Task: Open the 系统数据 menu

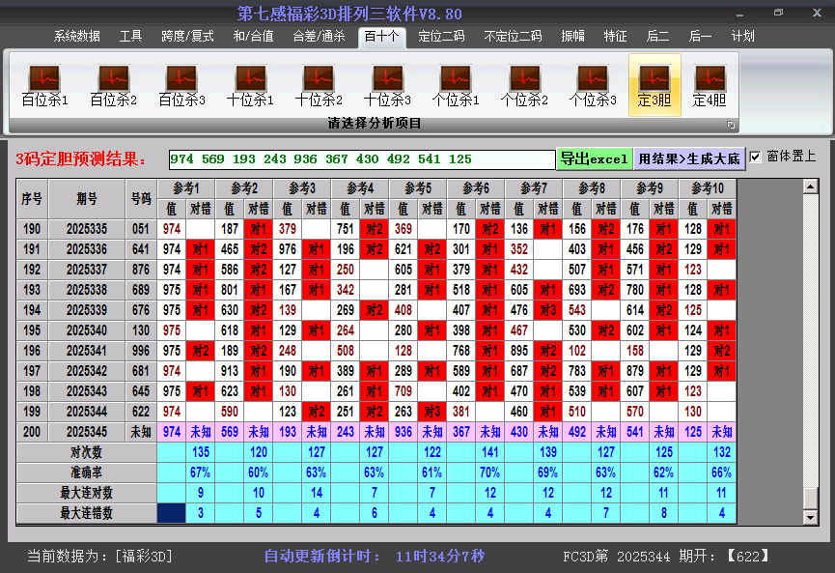Action: [x=76, y=37]
